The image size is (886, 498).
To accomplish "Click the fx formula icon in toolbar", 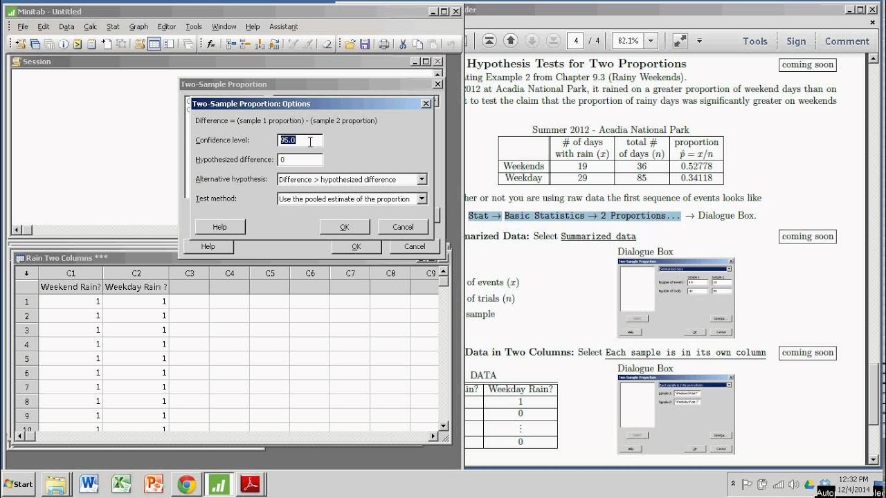I will [x=211, y=44].
